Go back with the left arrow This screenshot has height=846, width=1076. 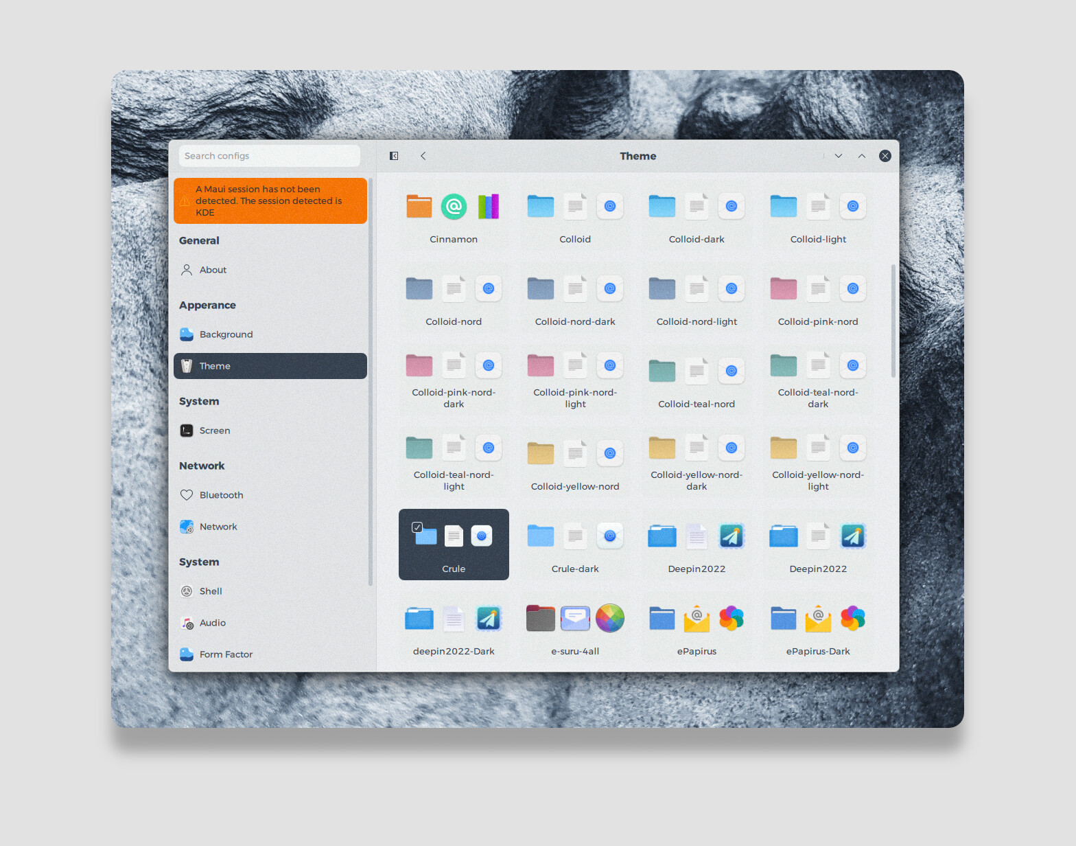[x=423, y=156]
